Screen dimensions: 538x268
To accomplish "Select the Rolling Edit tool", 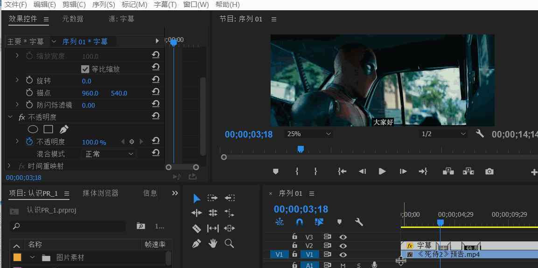I will coord(213,213).
